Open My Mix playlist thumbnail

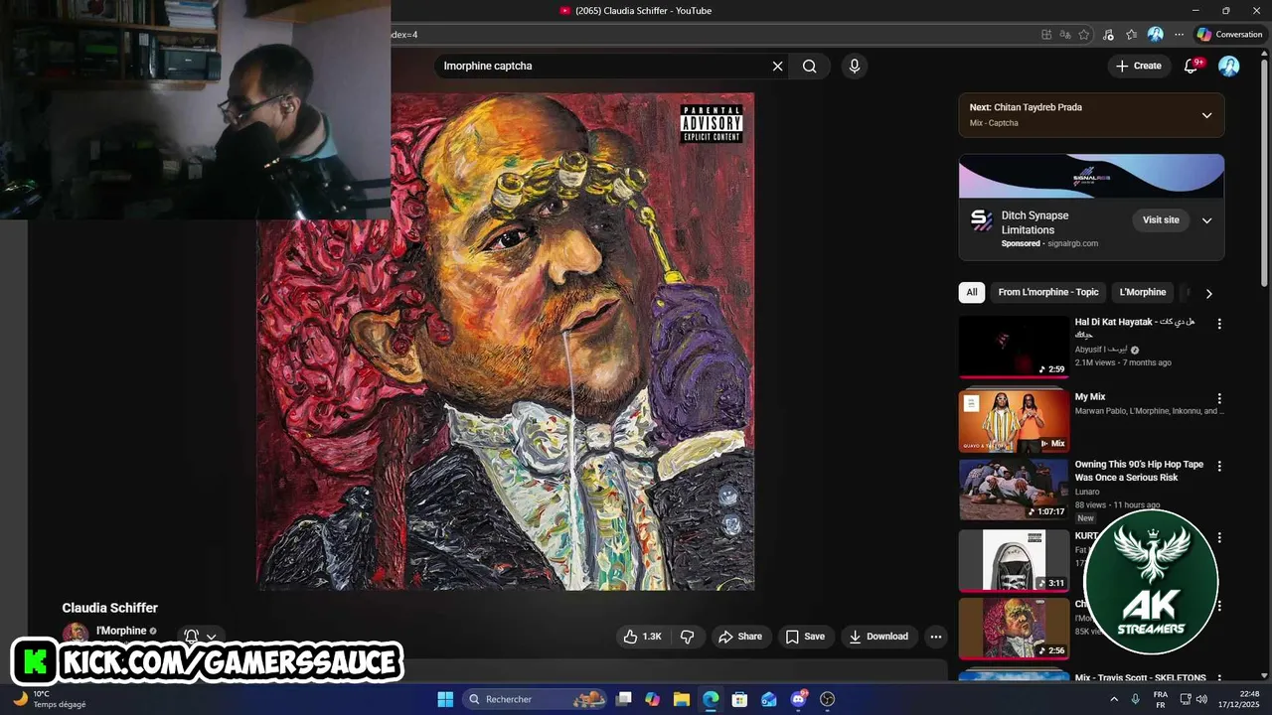(x=1014, y=421)
